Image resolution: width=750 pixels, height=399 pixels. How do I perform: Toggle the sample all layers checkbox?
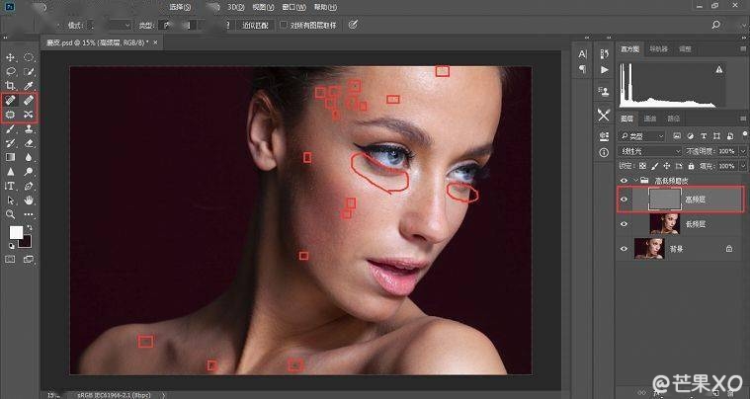(x=284, y=25)
